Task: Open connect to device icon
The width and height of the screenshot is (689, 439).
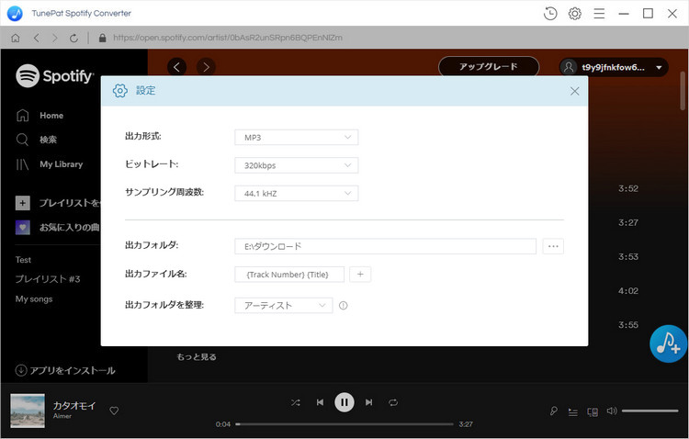Action: tap(593, 411)
